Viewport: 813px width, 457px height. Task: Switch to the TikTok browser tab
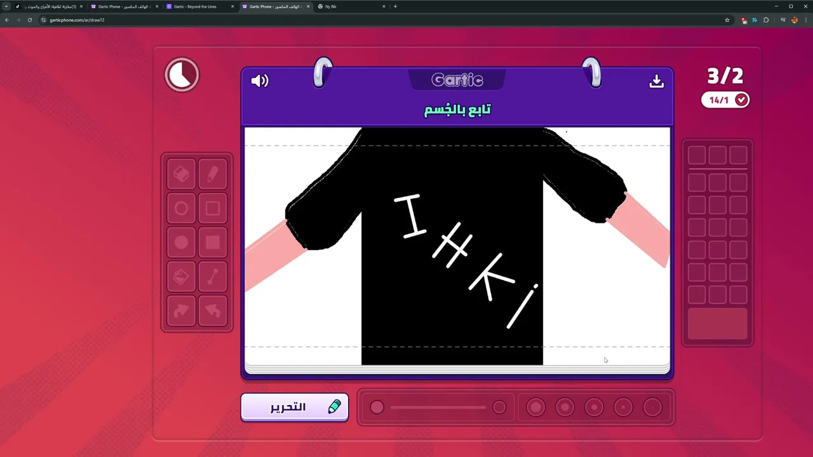48,6
